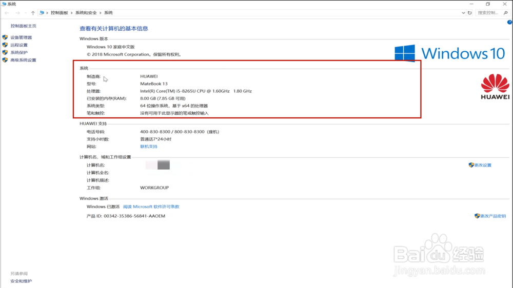Open 设备管理器 from sidebar
The width and height of the screenshot is (513, 288).
(x=21, y=37)
